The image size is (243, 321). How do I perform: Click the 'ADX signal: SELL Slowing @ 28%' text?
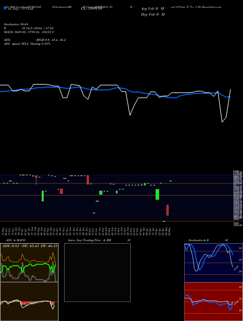(27, 44)
